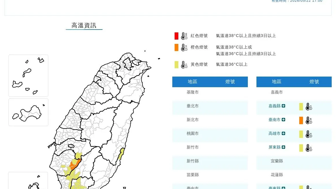Screen dimensions: 336x189
Task: Click the 黃色燈號 legend label
Action: click(x=199, y=65)
